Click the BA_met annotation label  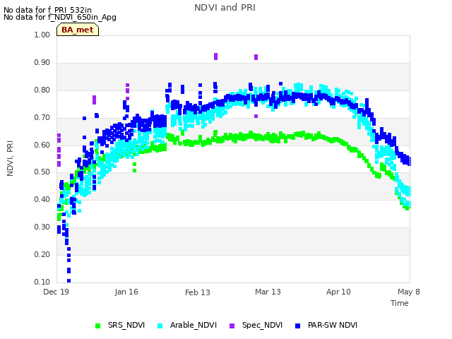point(78,30)
